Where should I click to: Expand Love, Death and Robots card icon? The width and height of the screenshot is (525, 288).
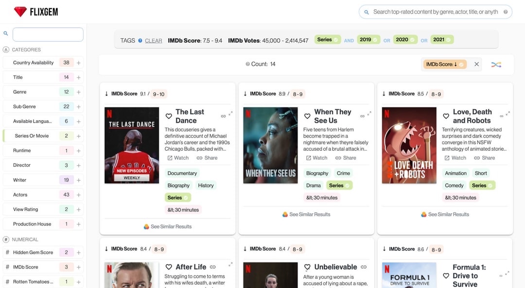(x=508, y=113)
